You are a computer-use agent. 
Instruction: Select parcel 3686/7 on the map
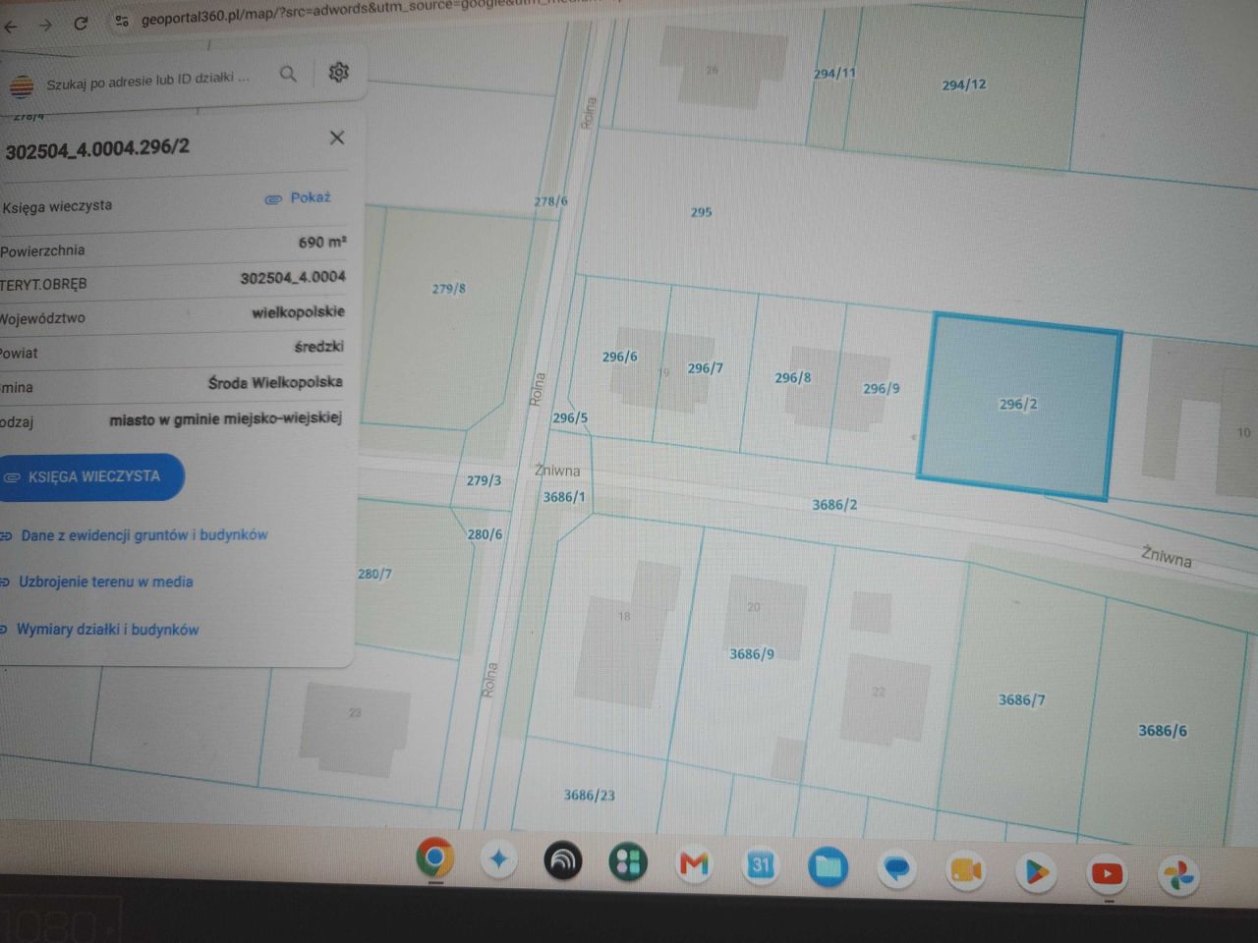1024,697
